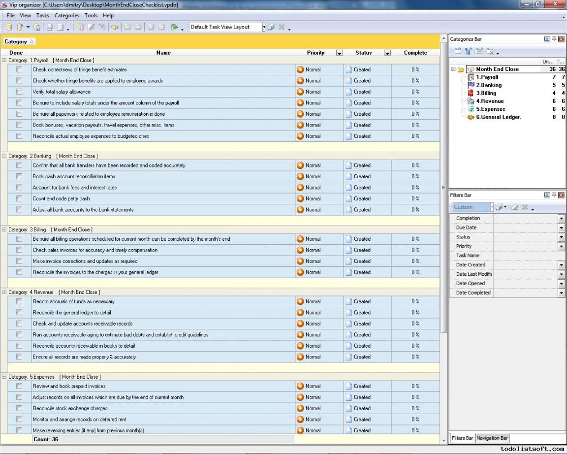Image resolution: width=567 pixels, height=454 pixels.
Task: Click the add category icon in Categories Bar
Action: click(x=458, y=51)
